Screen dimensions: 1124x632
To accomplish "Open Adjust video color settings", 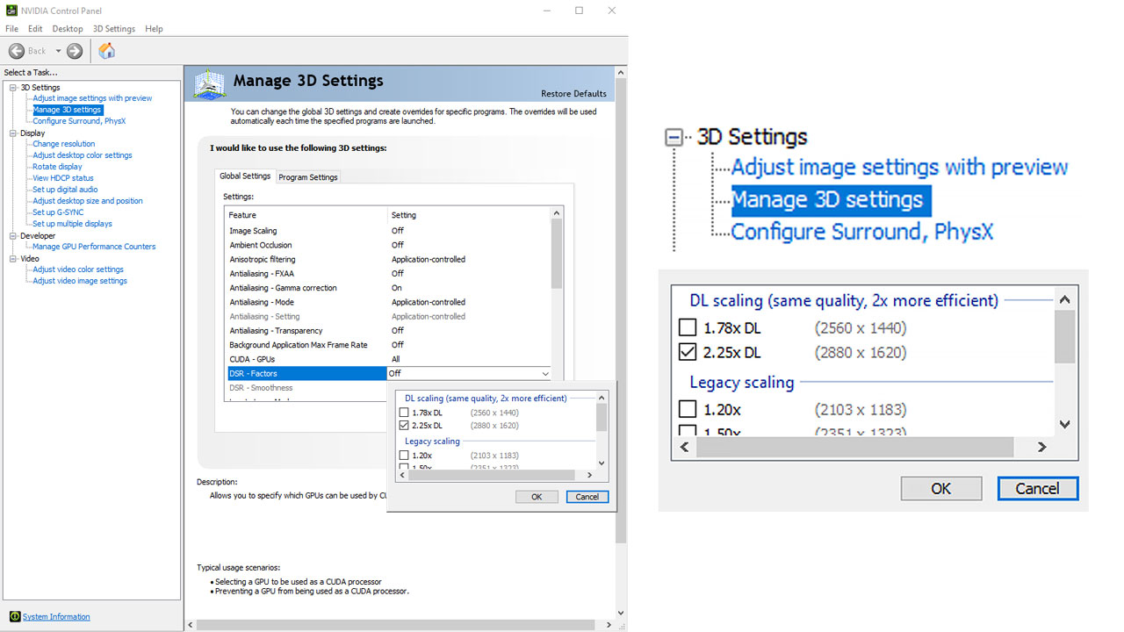I will pyautogui.click(x=78, y=269).
